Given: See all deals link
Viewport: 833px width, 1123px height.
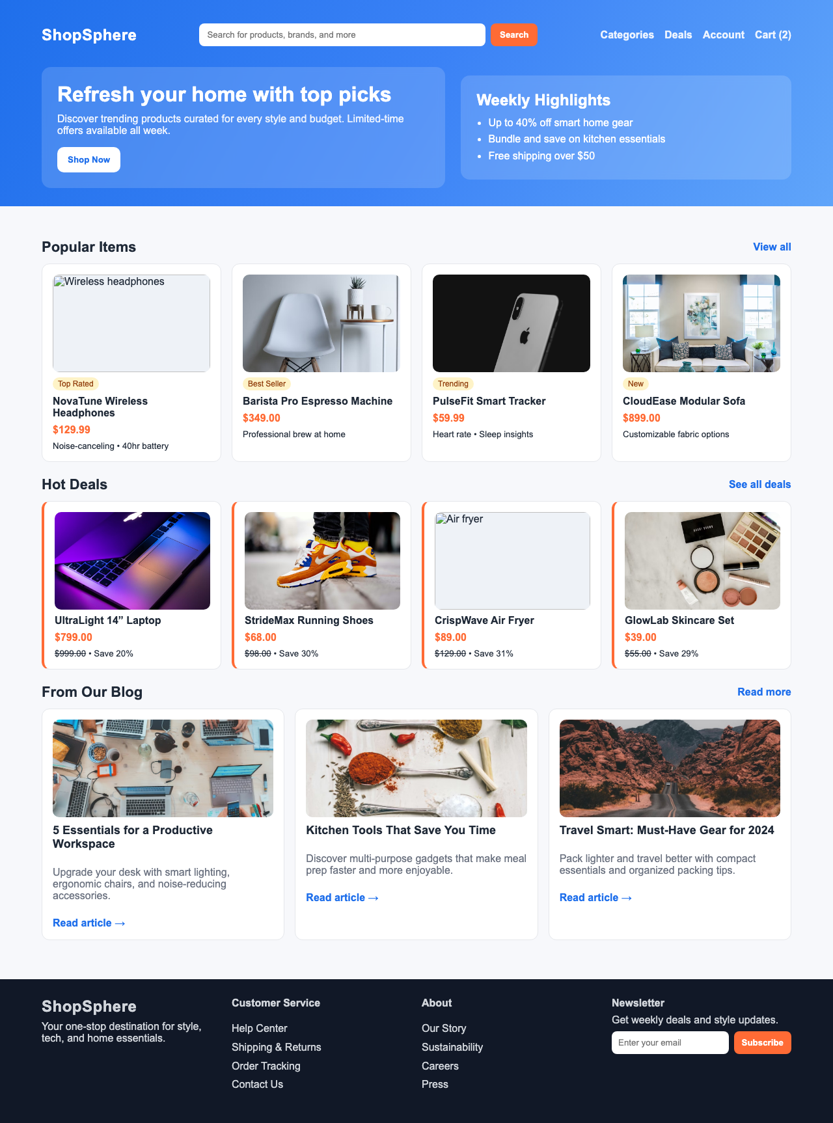Looking at the screenshot, I should [x=759, y=485].
